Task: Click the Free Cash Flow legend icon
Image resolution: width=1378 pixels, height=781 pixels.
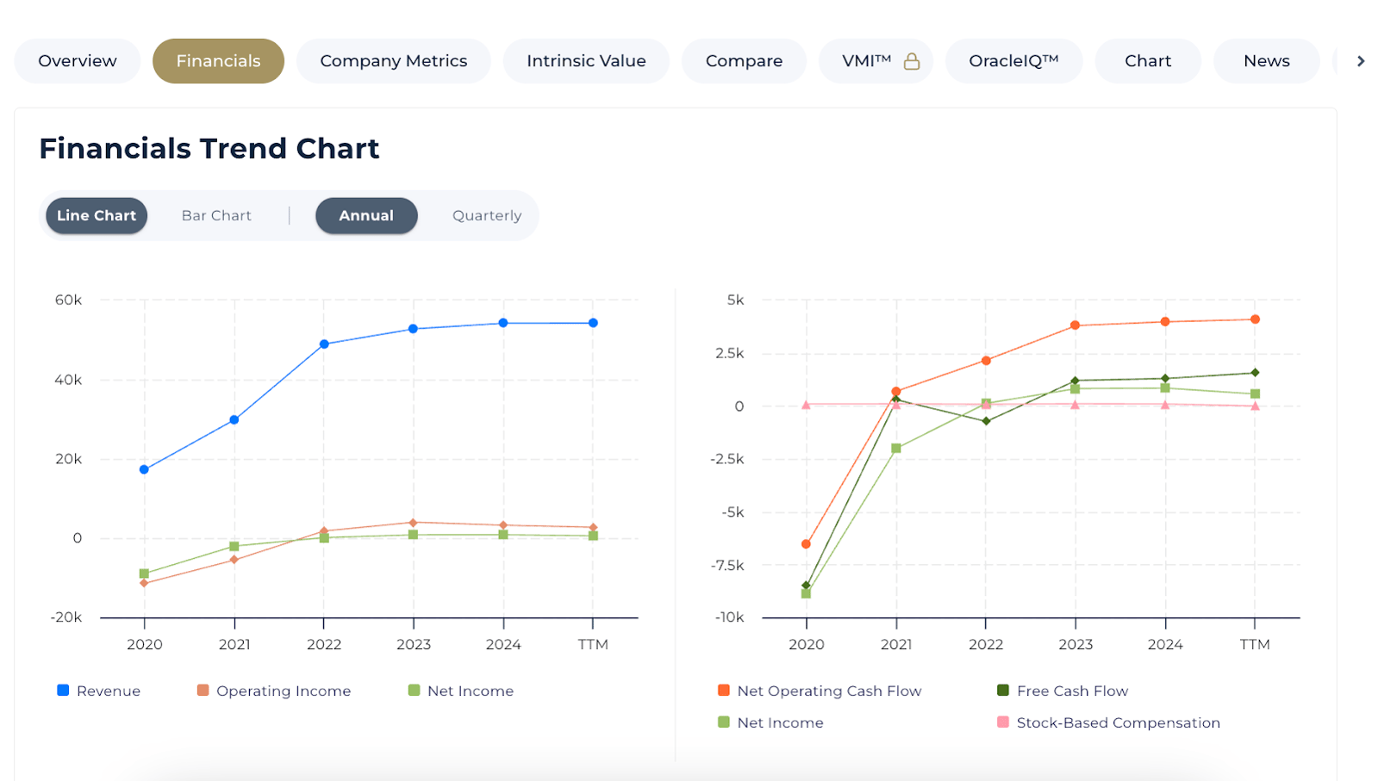Action: pos(1003,691)
